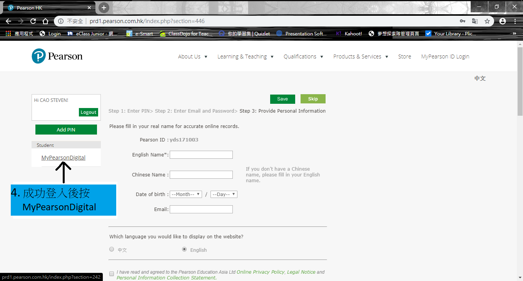Open the Store menu item
This screenshot has height=281, width=523.
[x=404, y=57]
